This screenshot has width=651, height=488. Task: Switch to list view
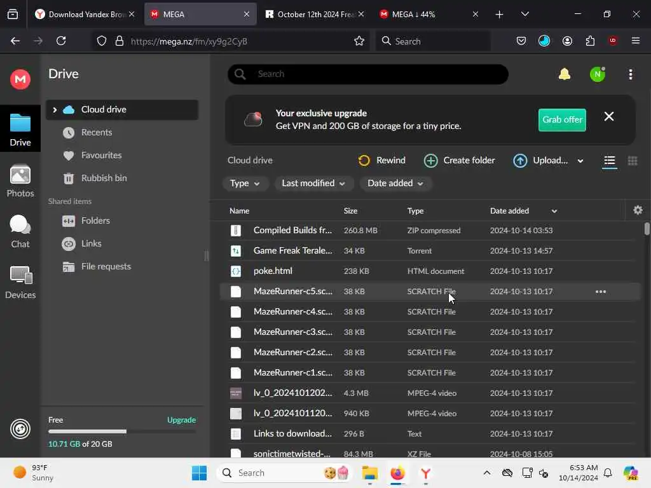[x=609, y=161]
